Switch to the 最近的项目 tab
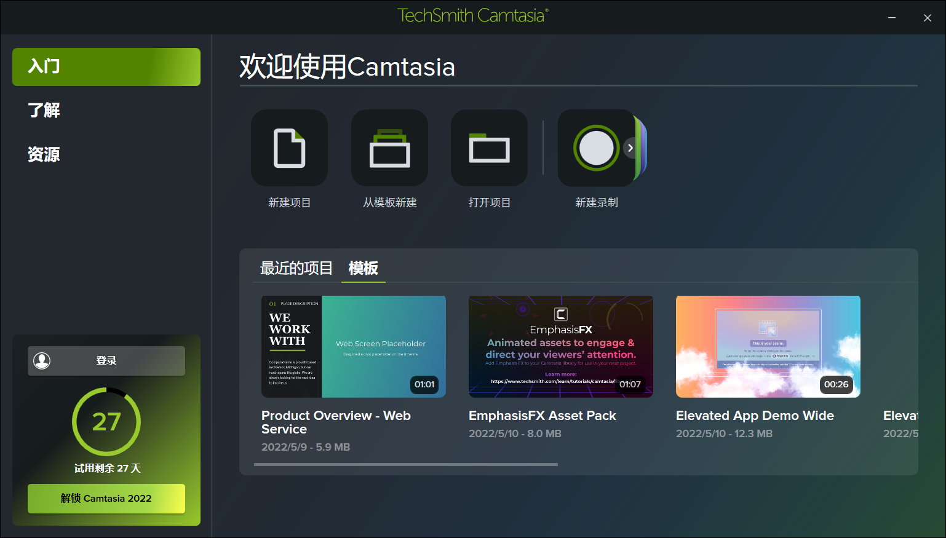 (296, 268)
